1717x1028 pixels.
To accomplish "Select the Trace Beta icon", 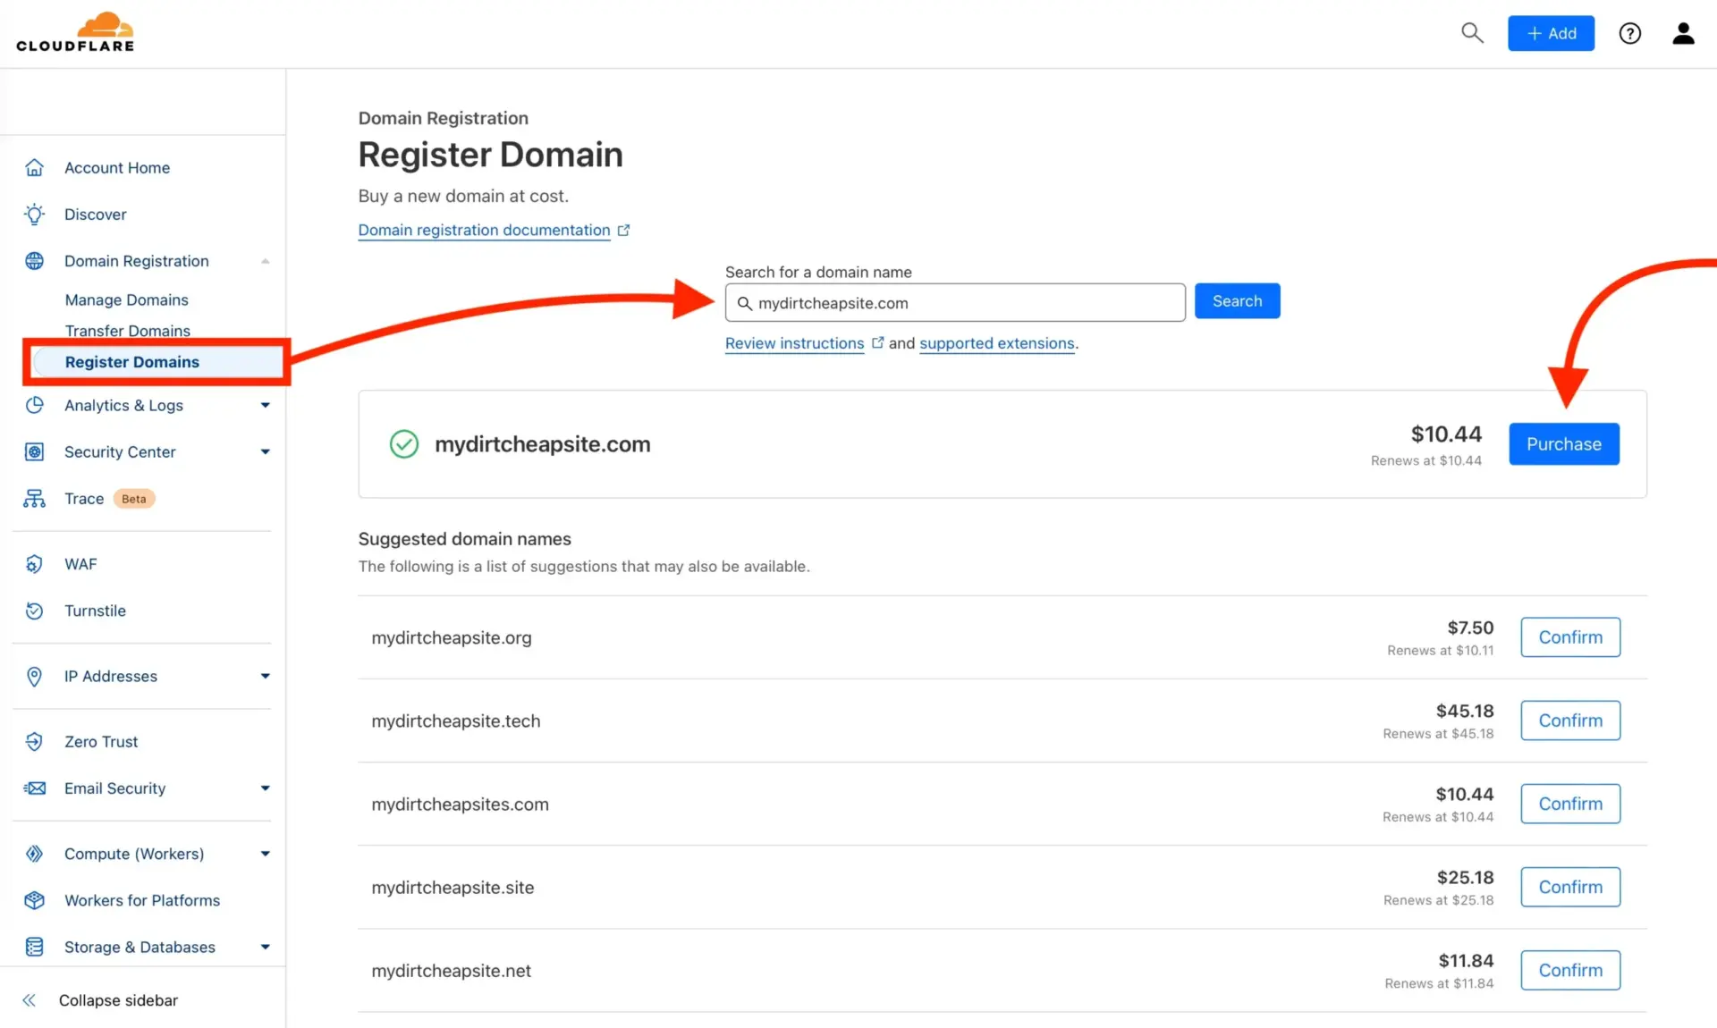I will (34, 498).
